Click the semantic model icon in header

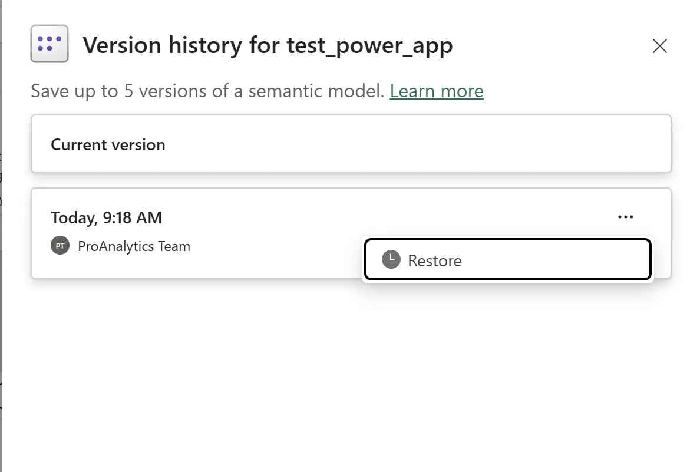click(x=49, y=44)
